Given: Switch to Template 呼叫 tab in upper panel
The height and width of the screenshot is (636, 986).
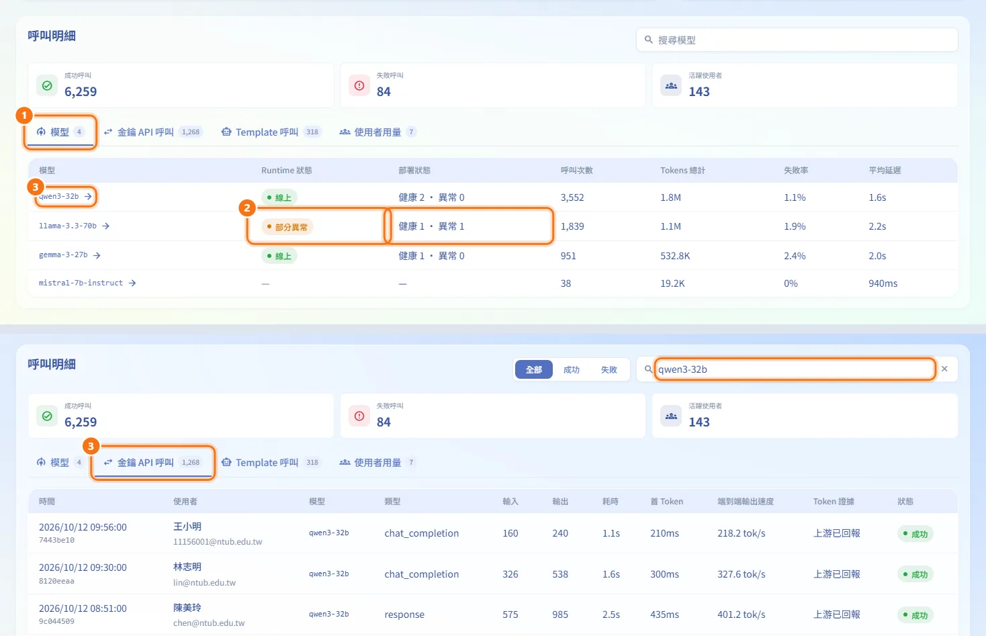Looking at the screenshot, I should (x=271, y=132).
